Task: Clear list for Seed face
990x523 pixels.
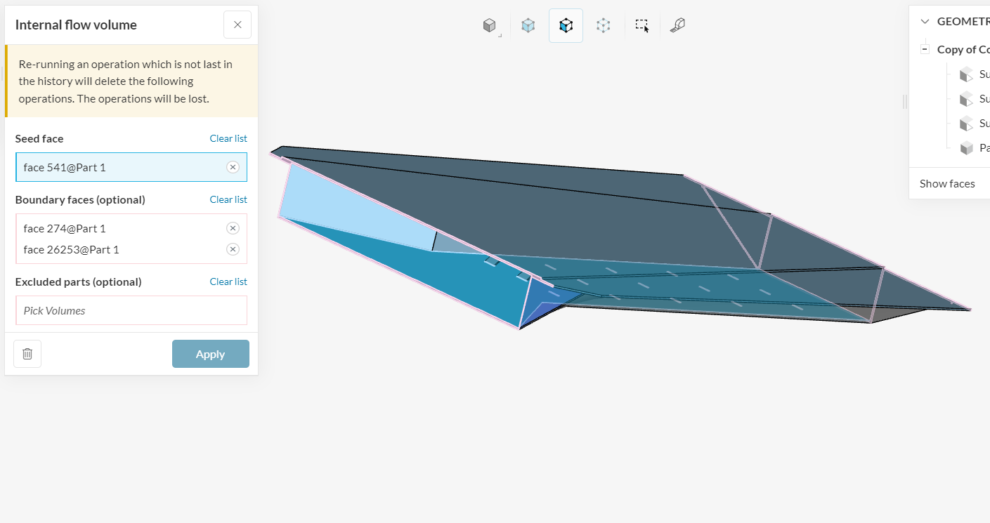Action: (x=228, y=138)
